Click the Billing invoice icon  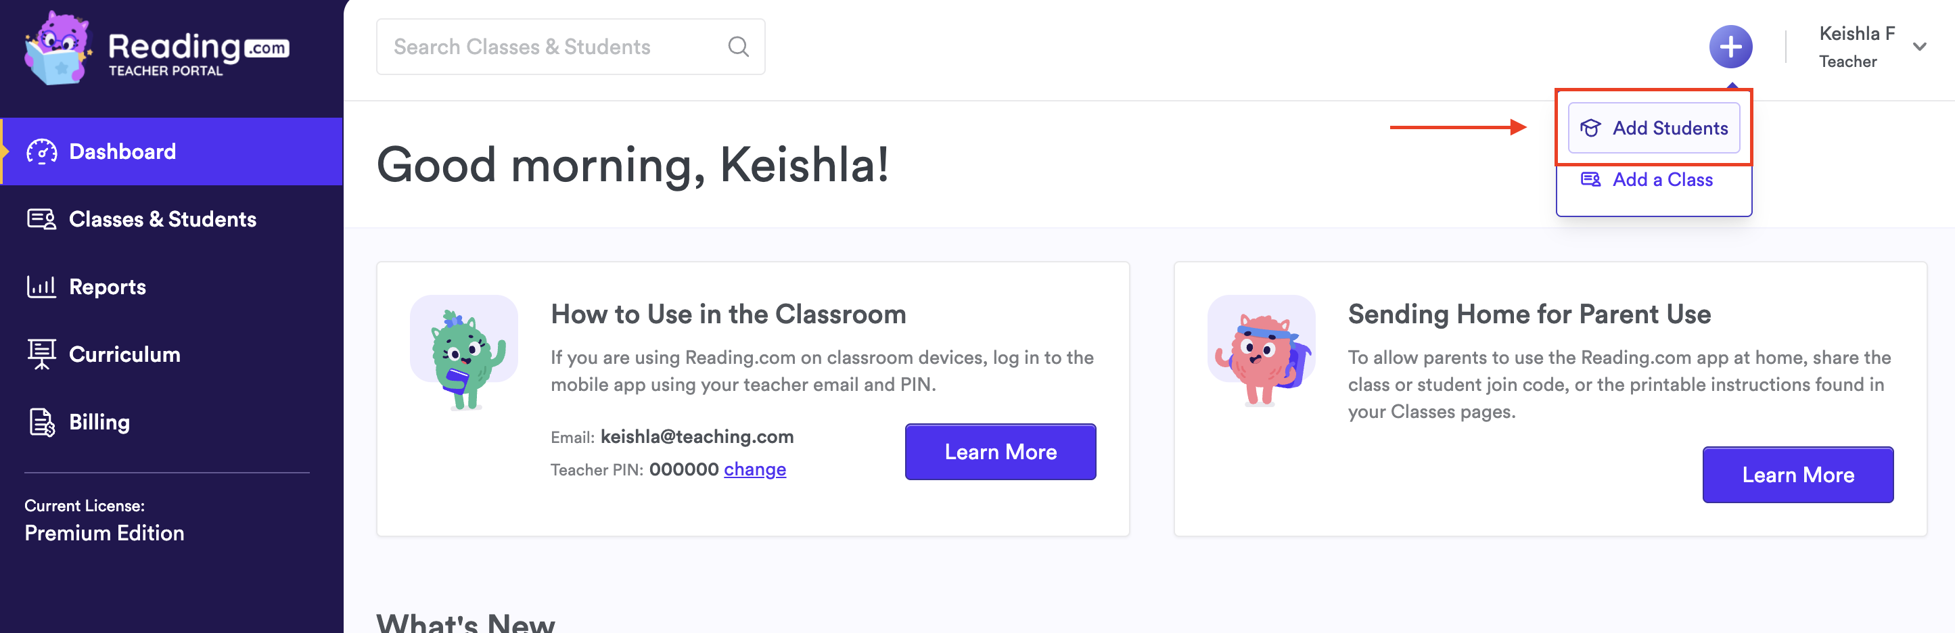click(x=42, y=422)
